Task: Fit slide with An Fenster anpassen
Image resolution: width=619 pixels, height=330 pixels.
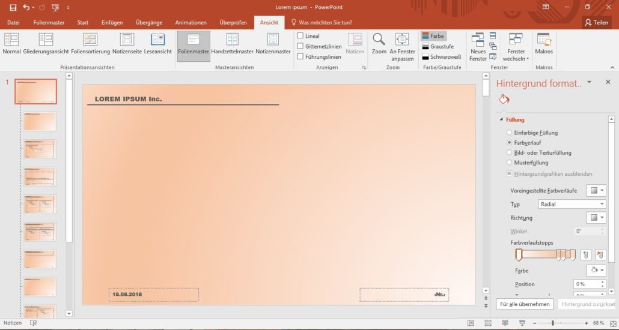Action: [402, 47]
